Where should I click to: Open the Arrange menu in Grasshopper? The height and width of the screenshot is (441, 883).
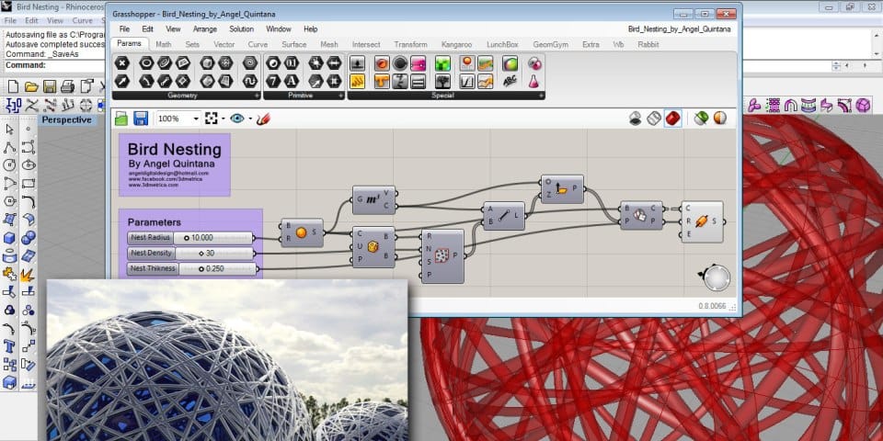pyautogui.click(x=205, y=28)
